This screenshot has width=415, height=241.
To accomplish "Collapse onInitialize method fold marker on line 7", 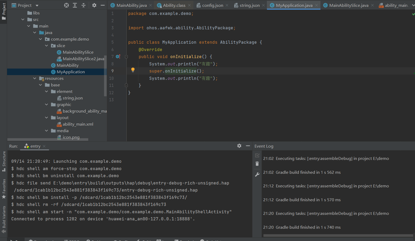I will pyautogui.click(x=126, y=57).
